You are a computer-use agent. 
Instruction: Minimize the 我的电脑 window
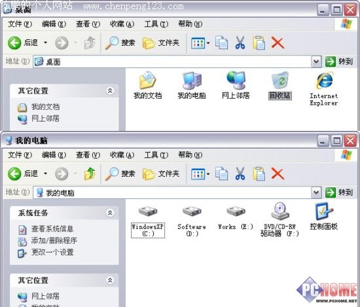click(323, 141)
